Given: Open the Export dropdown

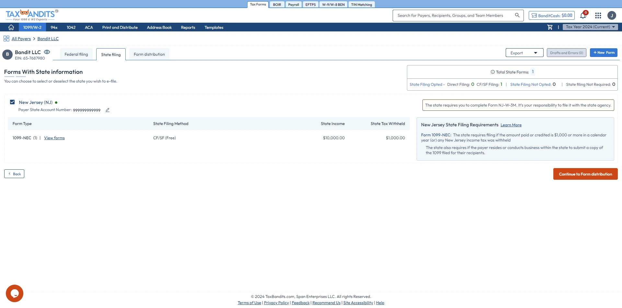Looking at the screenshot, I should pyautogui.click(x=524, y=53).
